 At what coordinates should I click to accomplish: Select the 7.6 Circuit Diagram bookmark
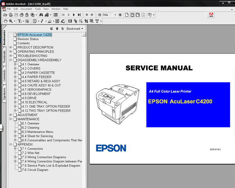click(35, 170)
